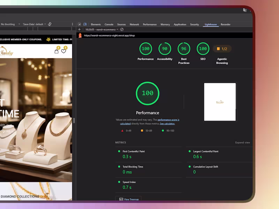Clear all reports with the circle-slash icon
The height and width of the screenshot is (209, 279).
click(x=122, y=29)
